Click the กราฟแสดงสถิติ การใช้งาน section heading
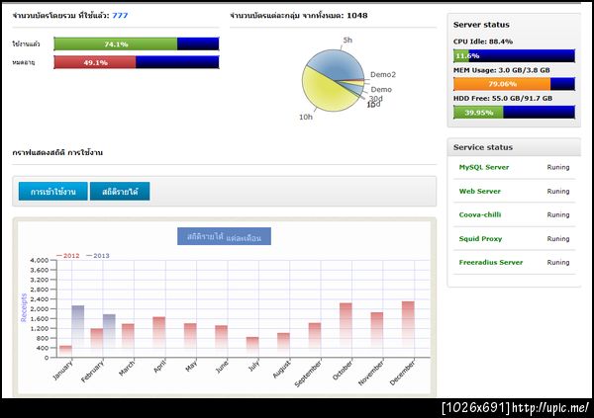The height and width of the screenshot is (418, 594). 57,152
